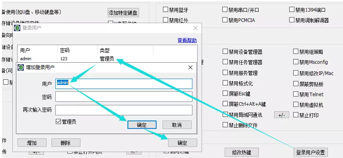Toggle 禁用虚拟机 checkbox
The image size is (343, 158).
click(296, 105)
